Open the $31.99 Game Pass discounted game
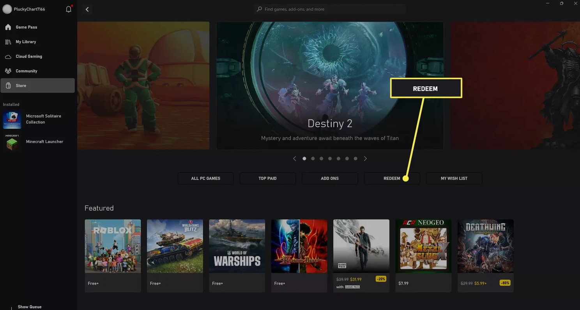 [x=361, y=256]
